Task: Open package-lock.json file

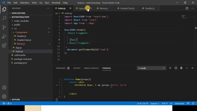Action: click(x=23, y=59)
